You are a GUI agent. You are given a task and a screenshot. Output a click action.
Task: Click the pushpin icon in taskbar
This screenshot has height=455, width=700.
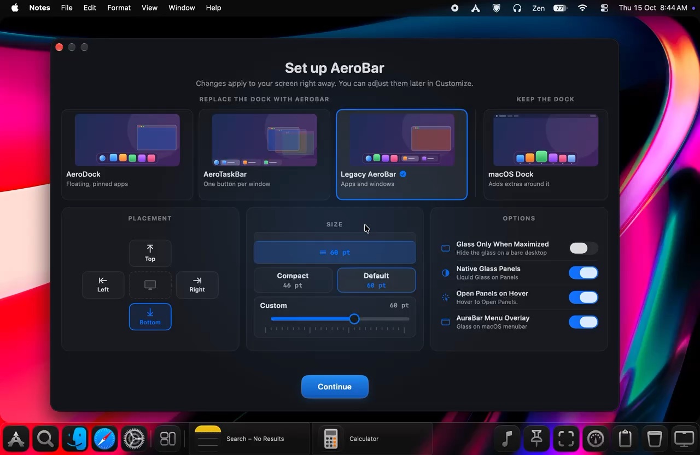click(536, 439)
